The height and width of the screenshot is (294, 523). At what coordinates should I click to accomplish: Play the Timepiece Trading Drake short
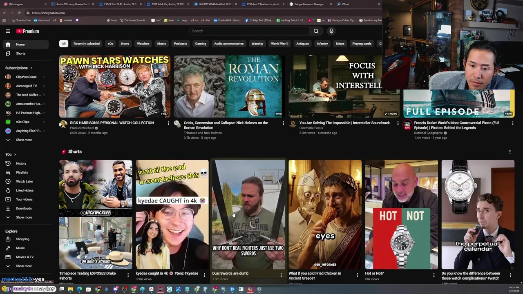[96, 215]
